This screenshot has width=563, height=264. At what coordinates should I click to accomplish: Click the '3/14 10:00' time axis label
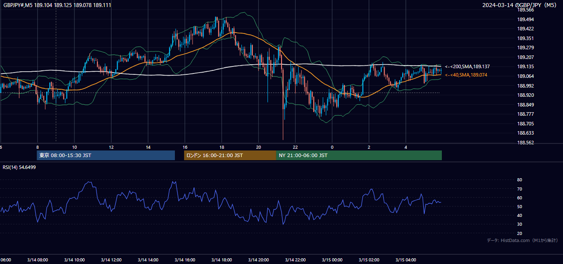tap(74, 260)
